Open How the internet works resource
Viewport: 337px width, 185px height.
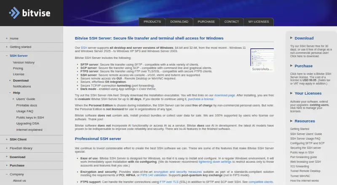pyautogui.click(x=304, y=181)
